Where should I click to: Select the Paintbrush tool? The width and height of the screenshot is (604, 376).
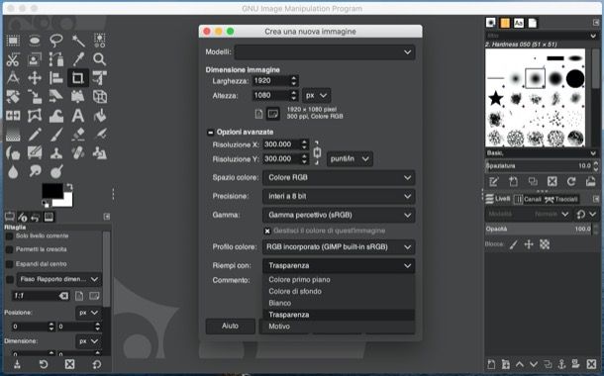tap(56, 135)
